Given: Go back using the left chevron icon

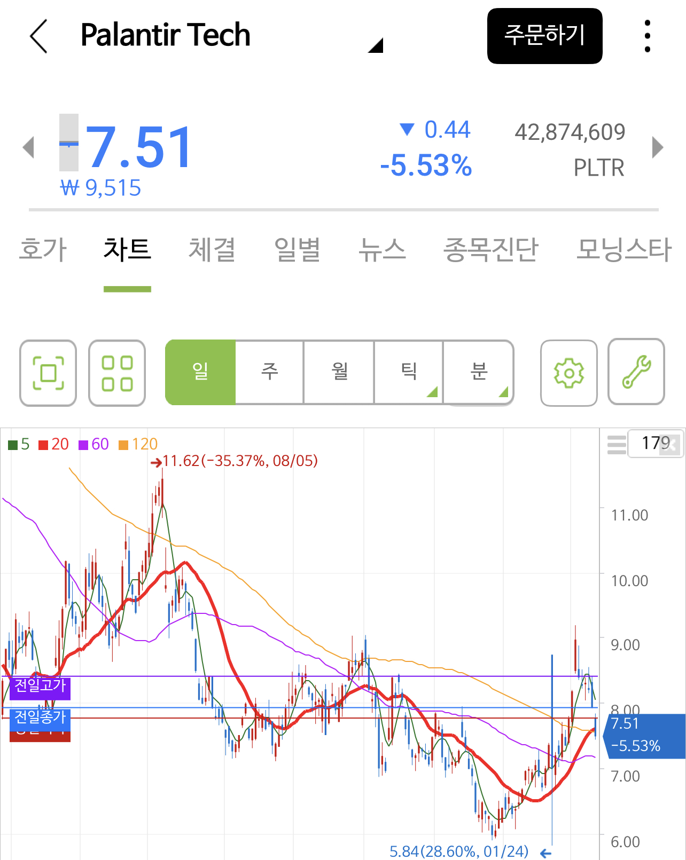Looking at the screenshot, I should [38, 36].
